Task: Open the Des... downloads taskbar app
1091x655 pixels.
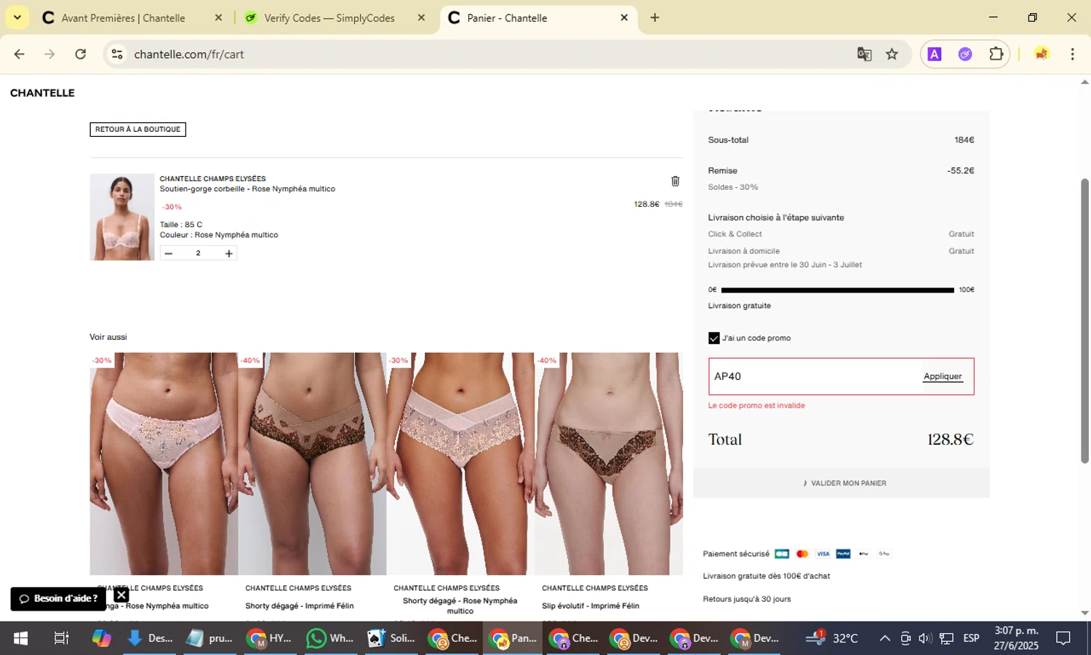Action: [150, 638]
